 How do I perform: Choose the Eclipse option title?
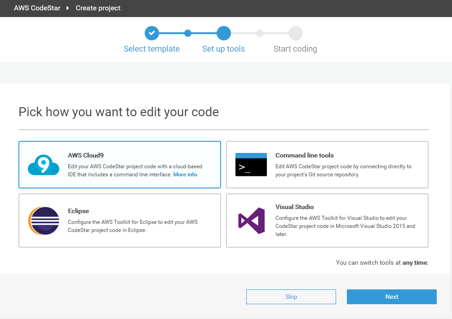tap(78, 211)
